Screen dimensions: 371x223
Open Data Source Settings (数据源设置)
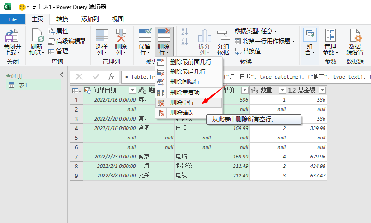pos(355,42)
